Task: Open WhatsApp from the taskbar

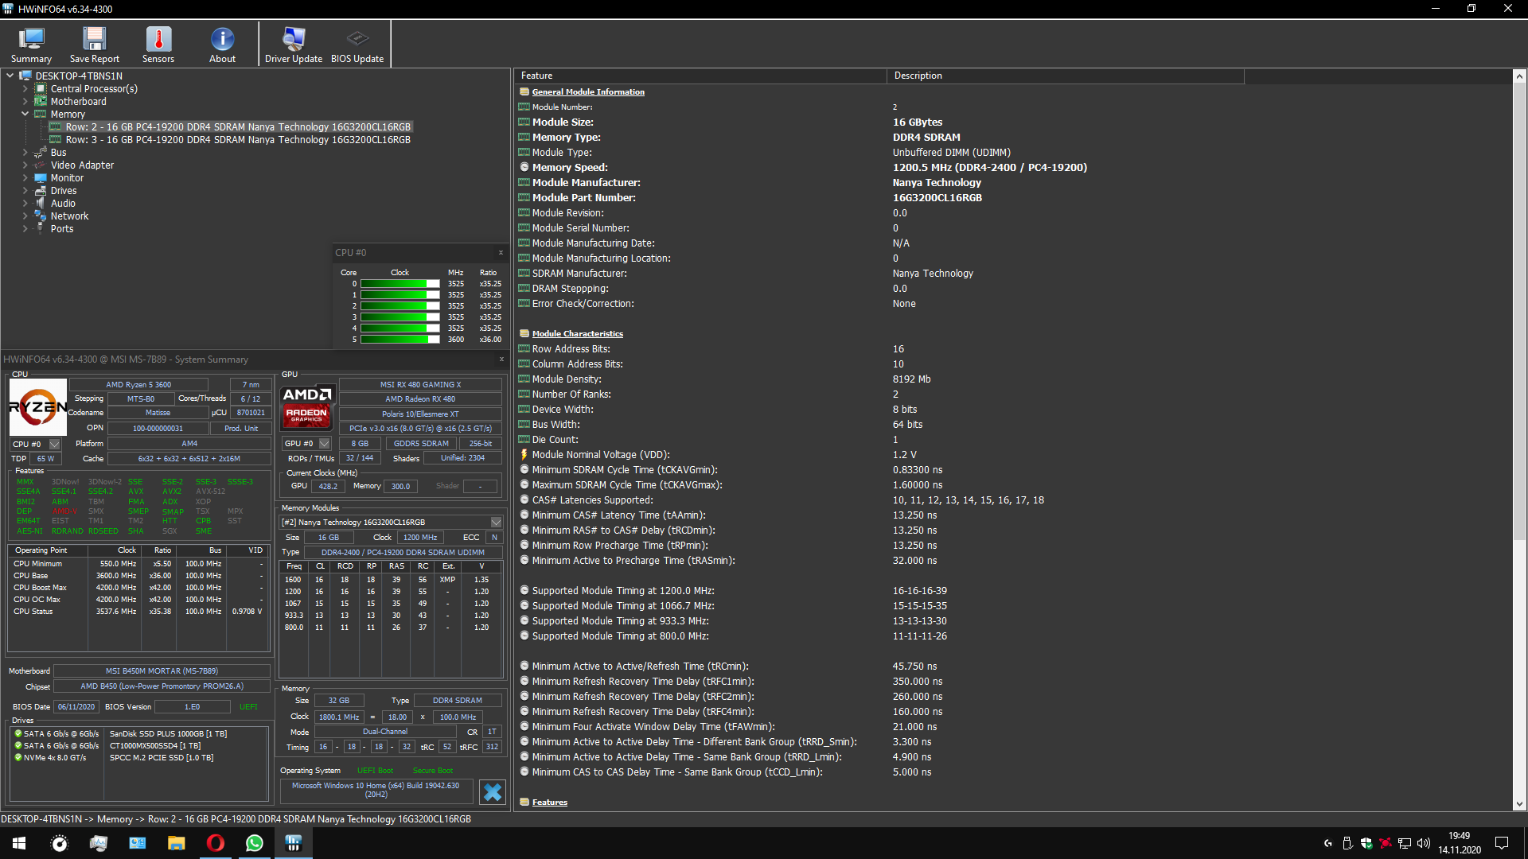Action: coord(254,843)
